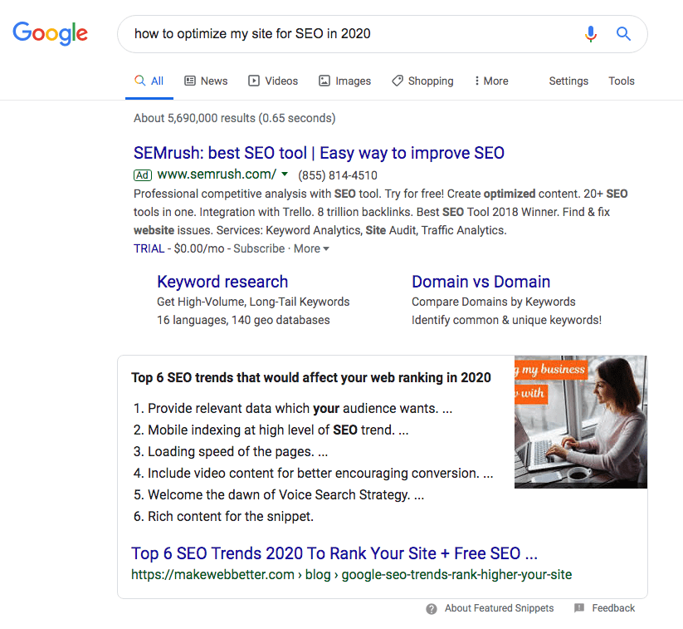683x629 pixels.
Task: Switch to the Shopping tab
Action: coord(422,81)
